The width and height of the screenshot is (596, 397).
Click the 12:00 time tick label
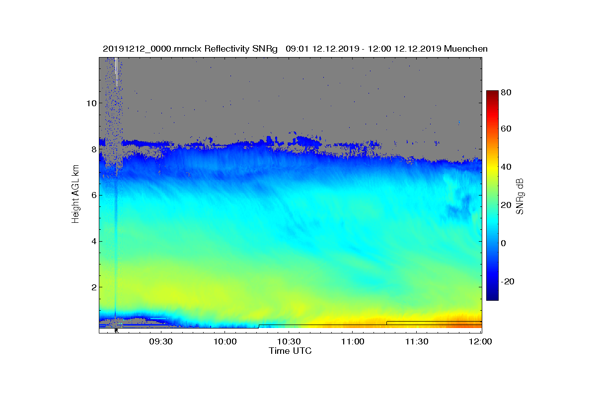pyautogui.click(x=480, y=341)
